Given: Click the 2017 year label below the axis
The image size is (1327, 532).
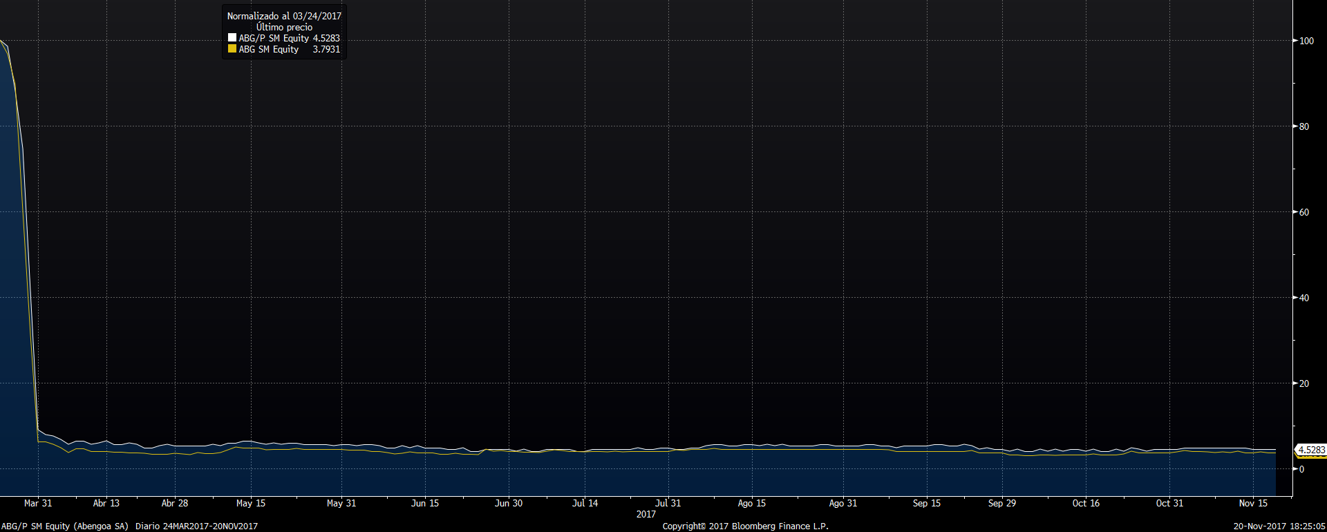Looking at the screenshot, I should coord(646,514).
